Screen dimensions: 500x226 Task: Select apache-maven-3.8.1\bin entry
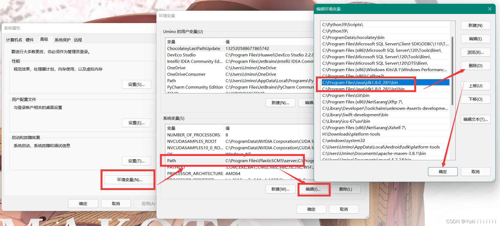385,153
